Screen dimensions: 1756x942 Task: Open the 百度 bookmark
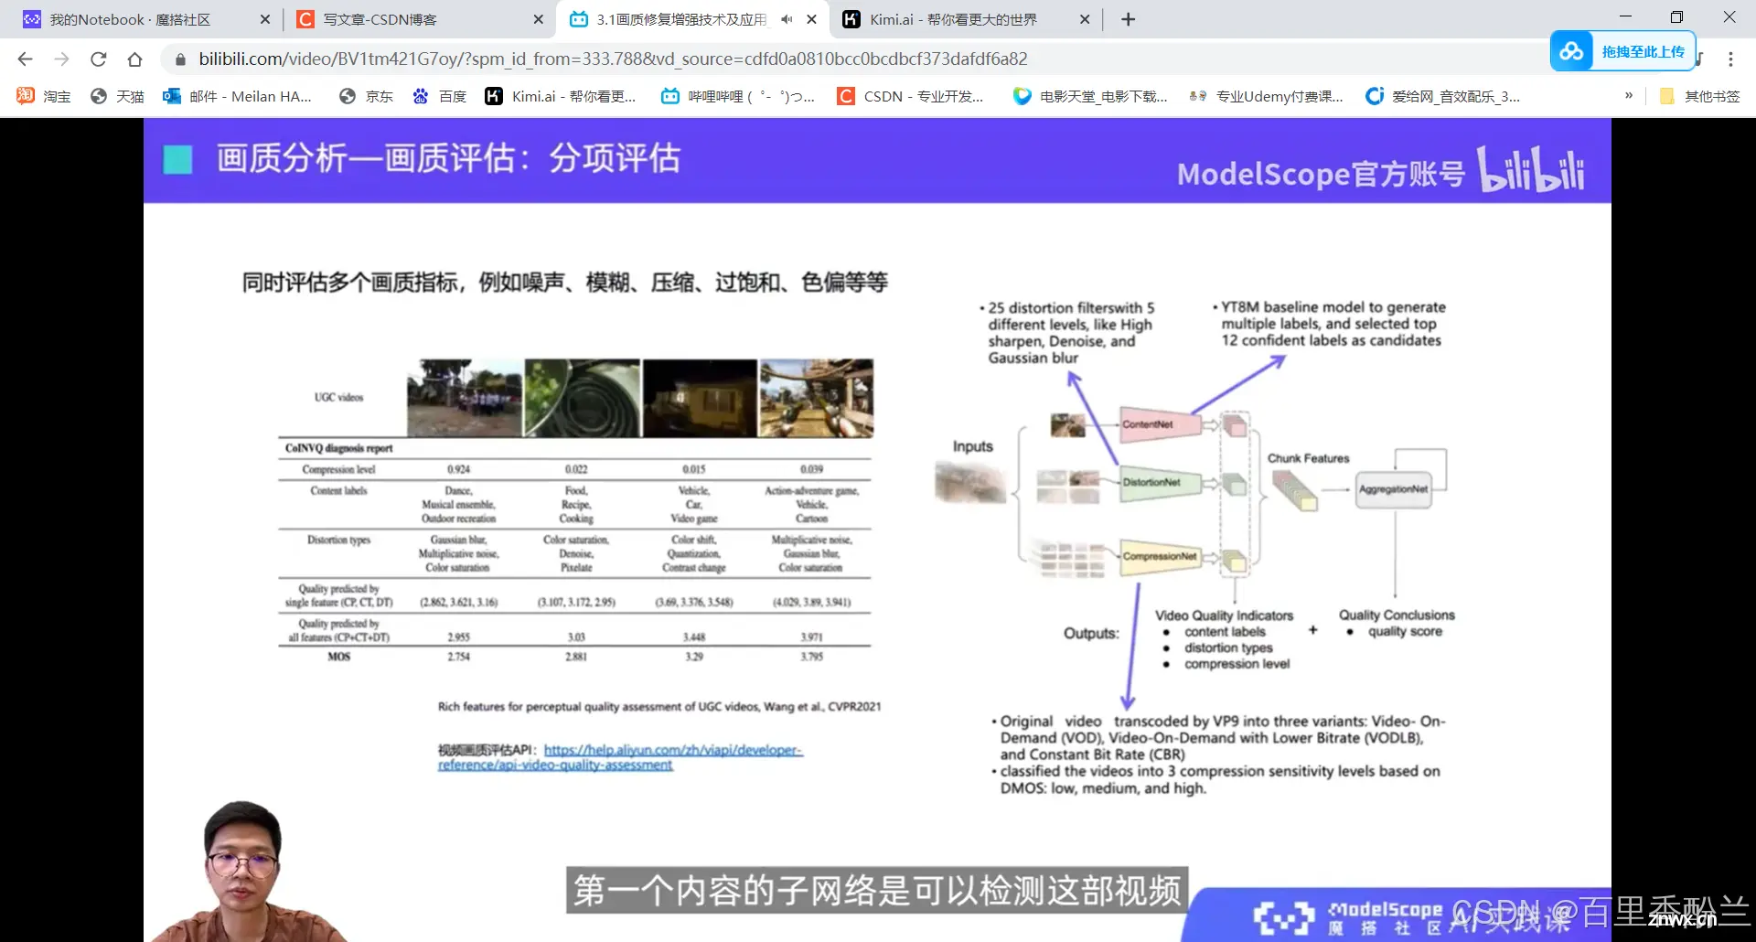(x=439, y=96)
